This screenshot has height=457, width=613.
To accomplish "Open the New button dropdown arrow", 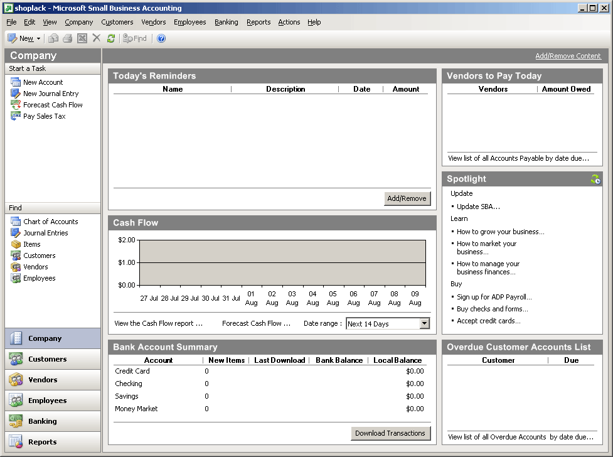I will pyautogui.click(x=38, y=38).
